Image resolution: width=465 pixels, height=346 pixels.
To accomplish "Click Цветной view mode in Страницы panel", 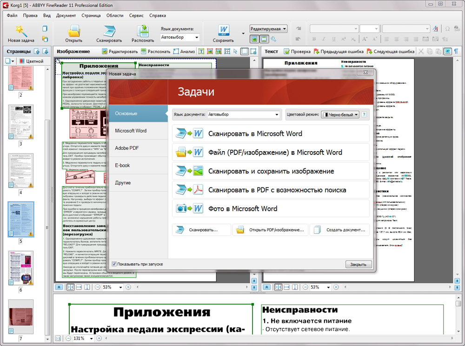I will 32,61.
